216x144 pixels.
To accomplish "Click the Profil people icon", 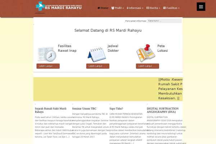I will point(113,8).
